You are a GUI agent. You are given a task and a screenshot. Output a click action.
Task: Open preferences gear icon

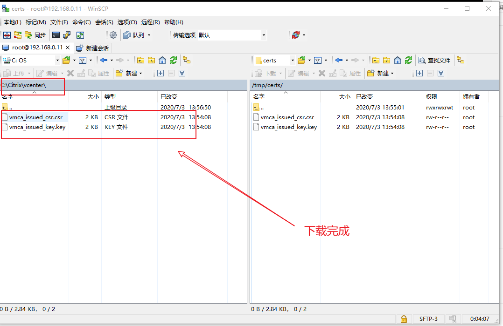[113, 35]
